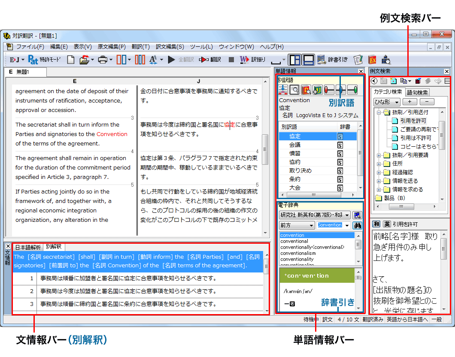This screenshot has width=455, height=357.
Task: Click the 翻訳 (Translate) toolbar button
Action: [x=211, y=60]
